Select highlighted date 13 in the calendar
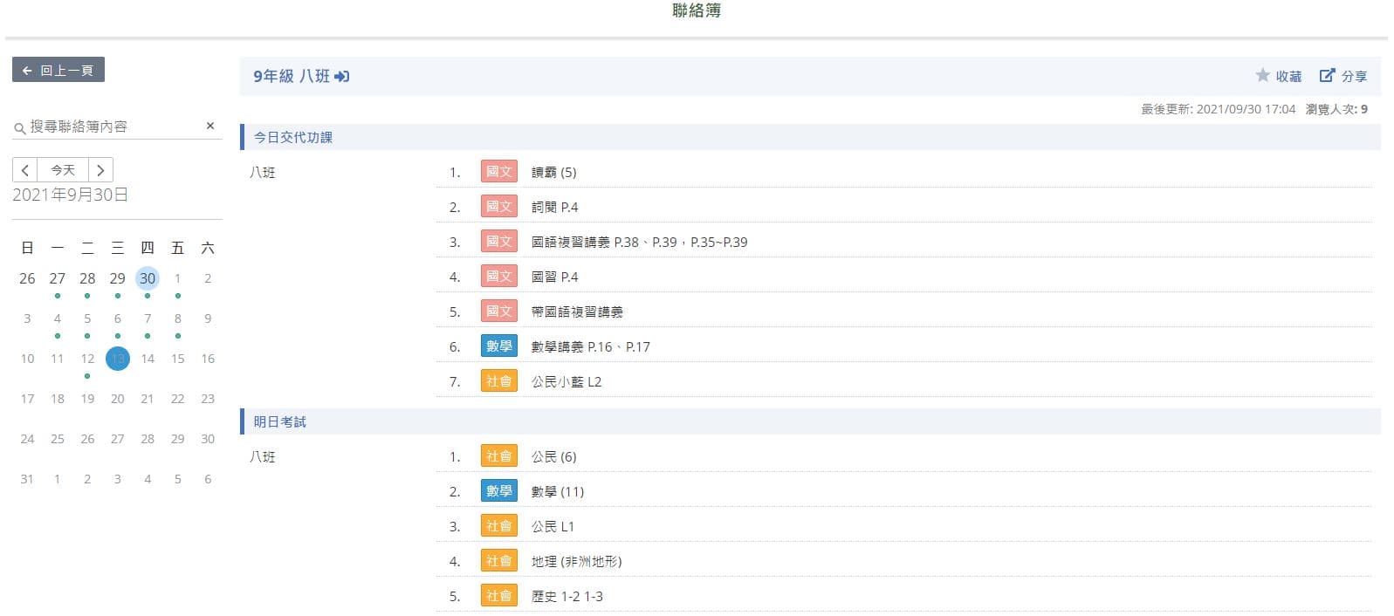The width and height of the screenshot is (1394, 616). pyautogui.click(x=118, y=359)
